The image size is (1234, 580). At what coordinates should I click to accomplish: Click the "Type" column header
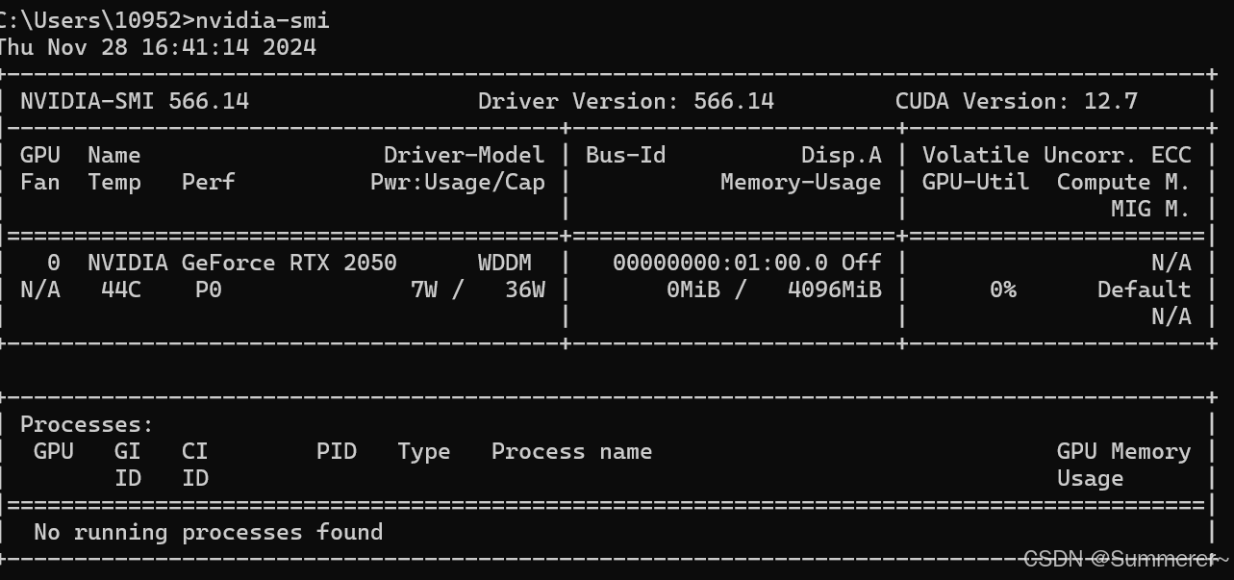click(x=424, y=451)
